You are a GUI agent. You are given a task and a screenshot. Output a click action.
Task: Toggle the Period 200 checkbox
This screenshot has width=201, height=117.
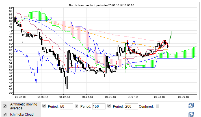pos(109,106)
